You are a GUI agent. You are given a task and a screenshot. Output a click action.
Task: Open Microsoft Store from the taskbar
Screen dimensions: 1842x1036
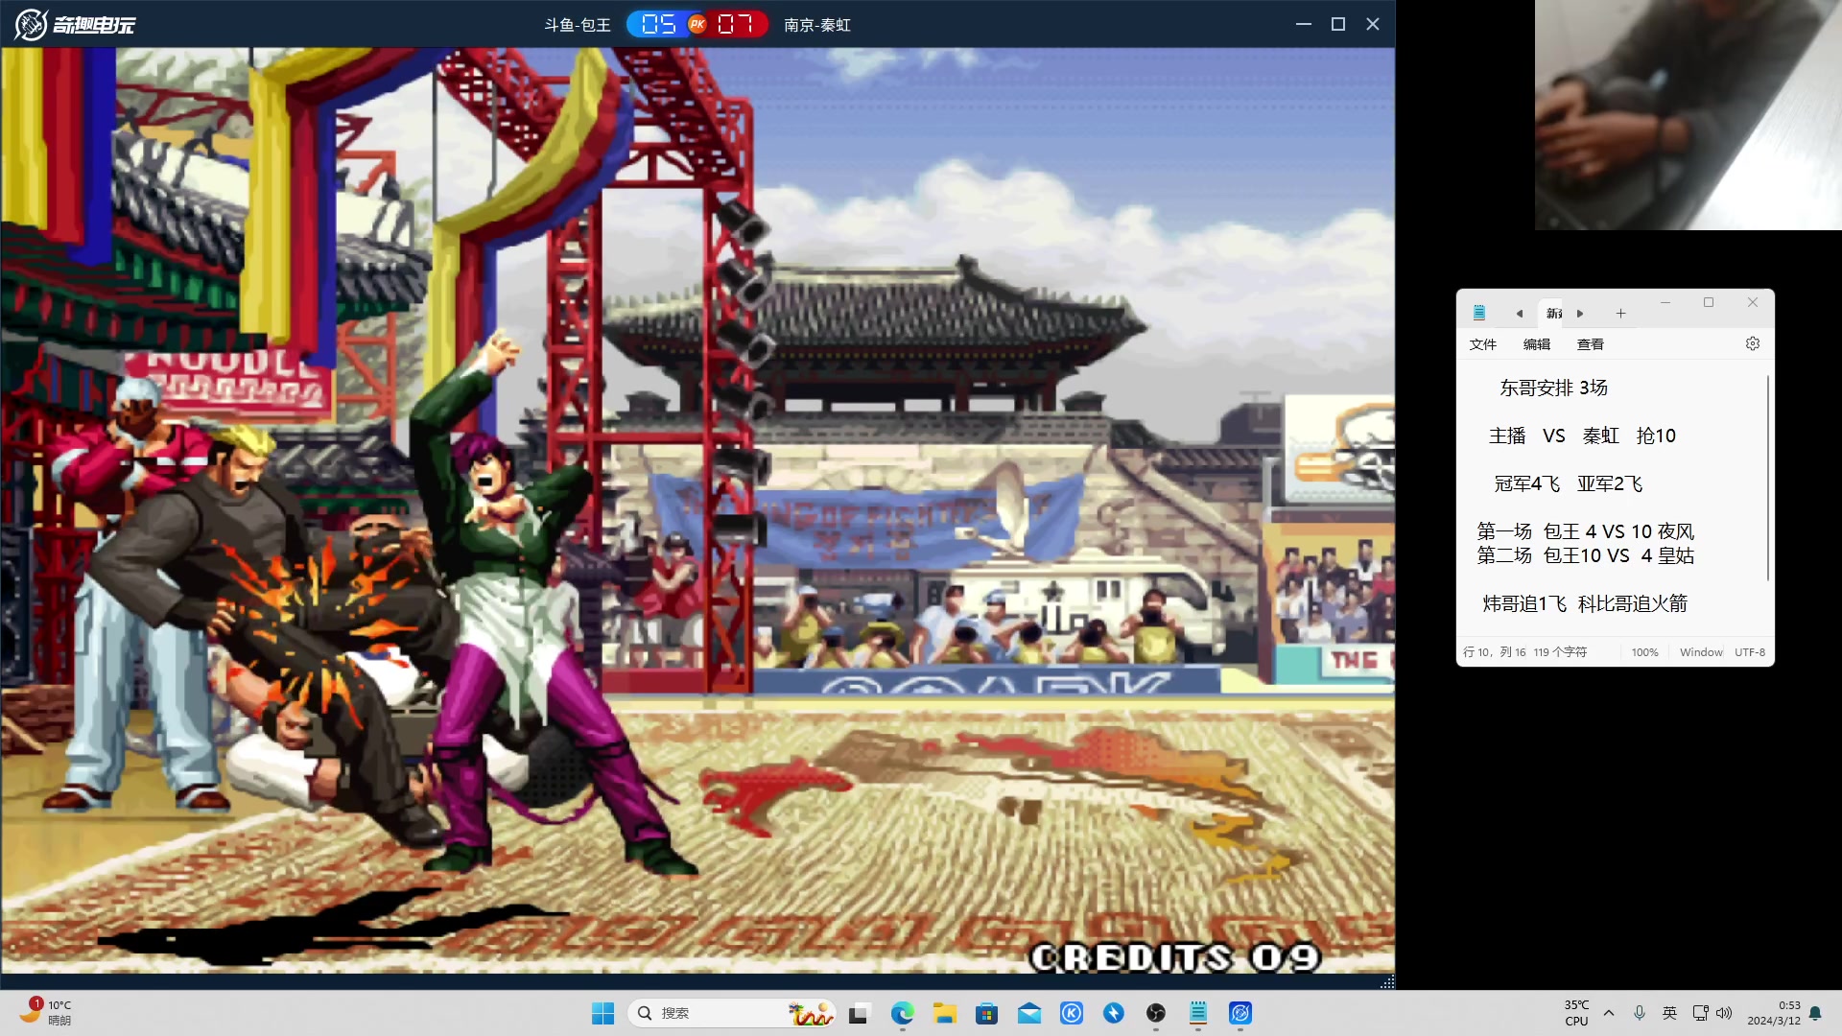(987, 1013)
